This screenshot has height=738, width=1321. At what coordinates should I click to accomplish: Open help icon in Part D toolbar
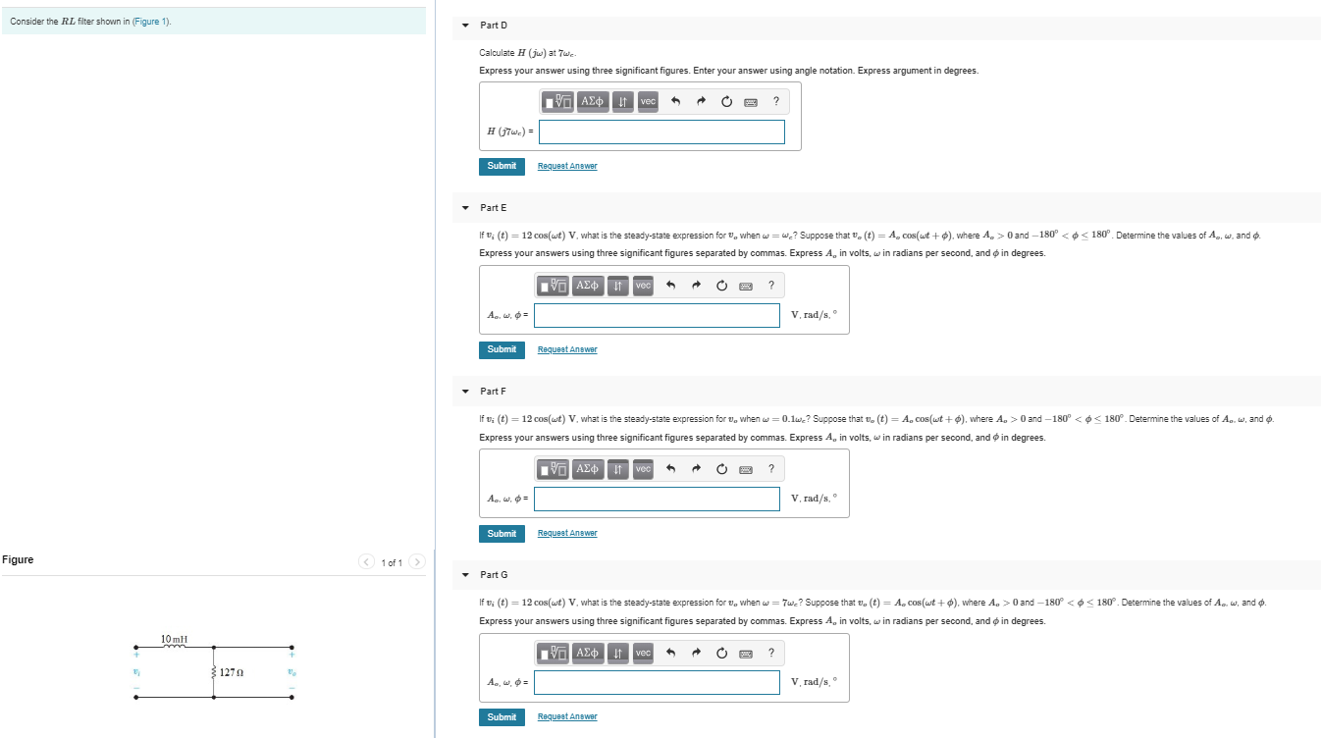776,101
